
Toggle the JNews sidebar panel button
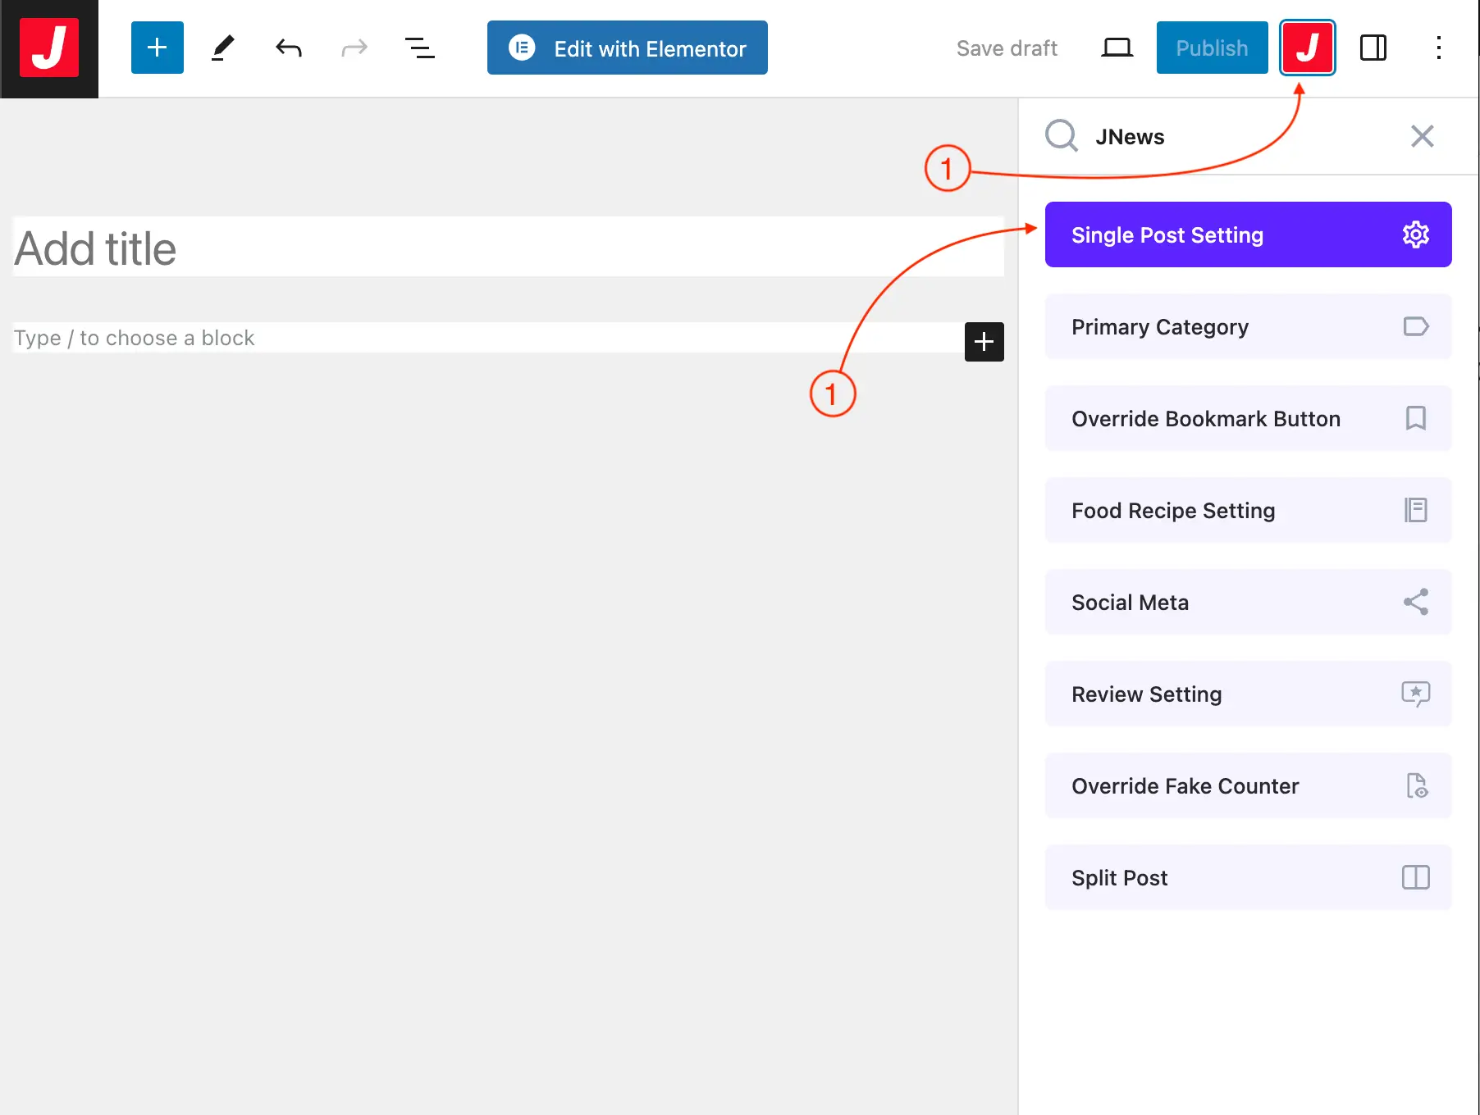[x=1307, y=48]
